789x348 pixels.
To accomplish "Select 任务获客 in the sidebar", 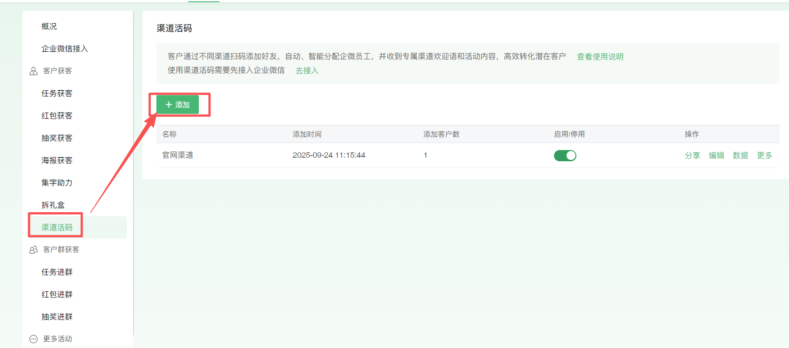I will coord(57,93).
